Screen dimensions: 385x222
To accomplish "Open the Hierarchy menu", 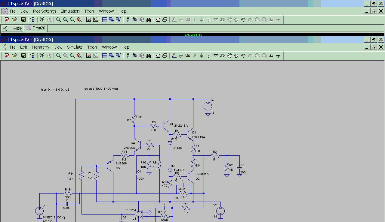I will [40, 47].
